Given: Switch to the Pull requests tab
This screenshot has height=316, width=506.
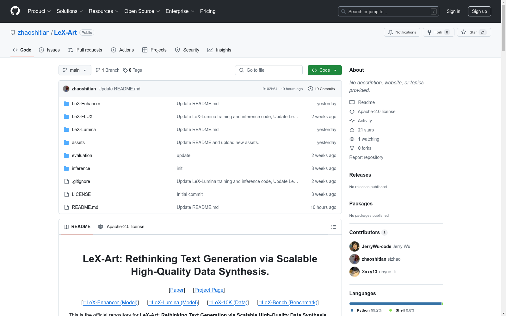Looking at the screenshot, I should pos(85,50).
